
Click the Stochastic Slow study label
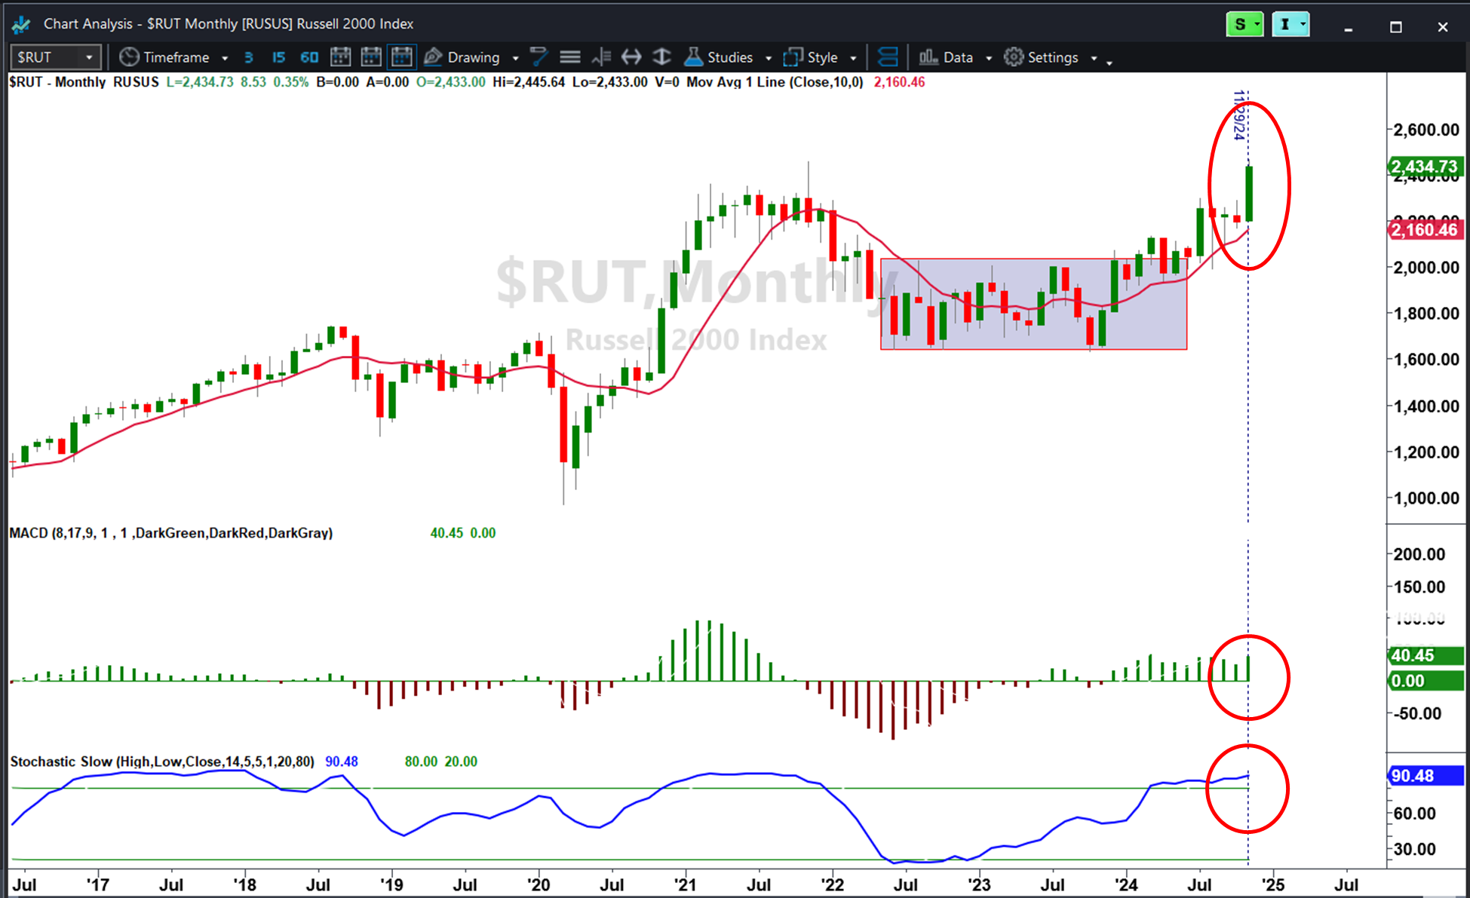tap(162, 762)
